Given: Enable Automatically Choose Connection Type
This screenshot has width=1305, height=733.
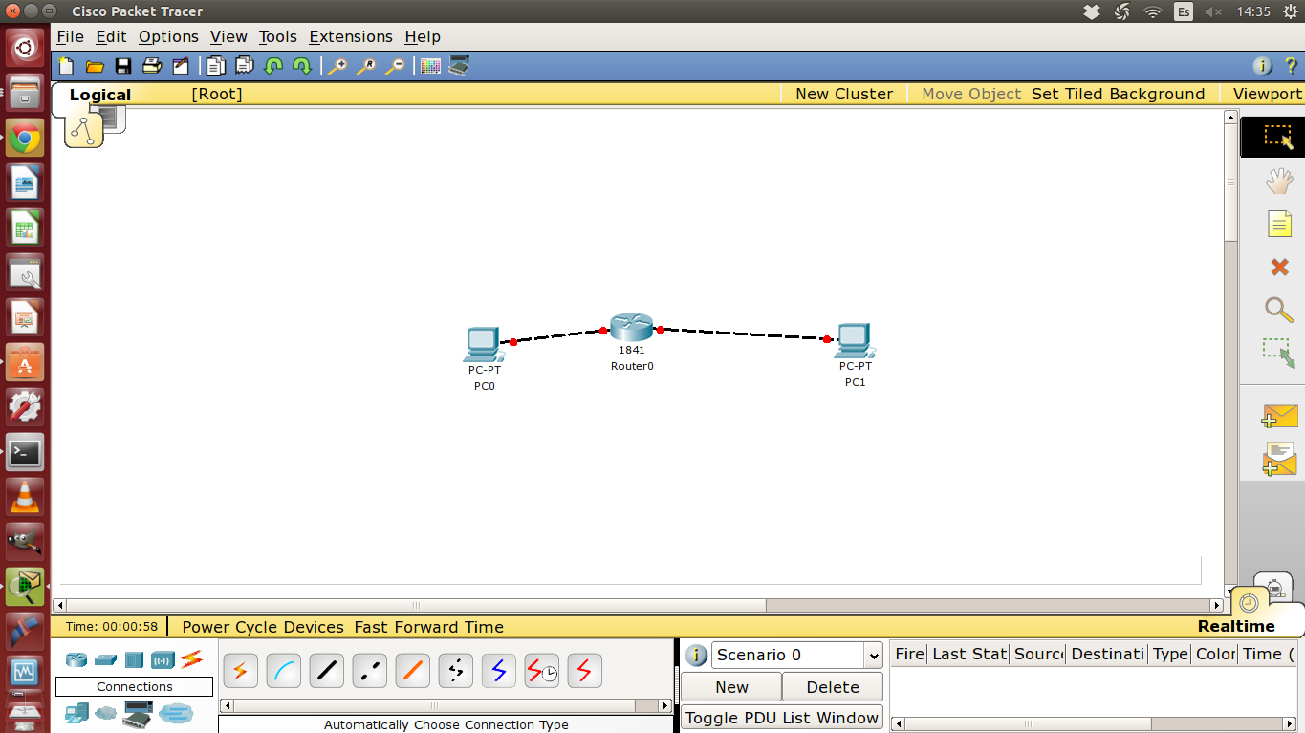Looking at the screenshot, I should pyautogui.click(x=240, y=670).
